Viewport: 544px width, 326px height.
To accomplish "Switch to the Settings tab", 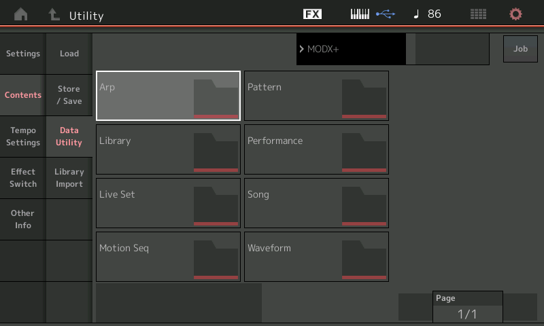I will pyautogui.click(x=23, y=54).
